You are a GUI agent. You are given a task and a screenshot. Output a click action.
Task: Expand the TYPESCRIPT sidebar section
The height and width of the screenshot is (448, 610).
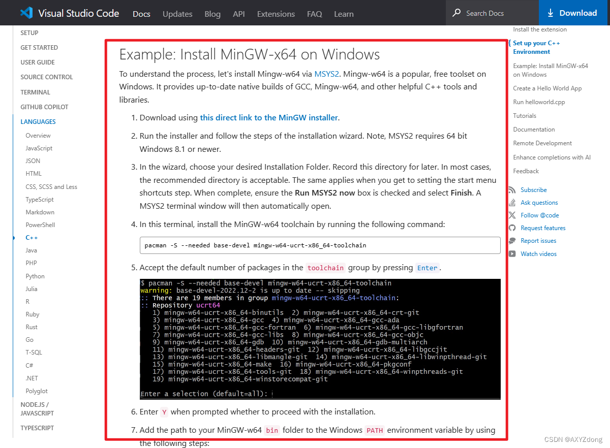click(x=37, y=428)
